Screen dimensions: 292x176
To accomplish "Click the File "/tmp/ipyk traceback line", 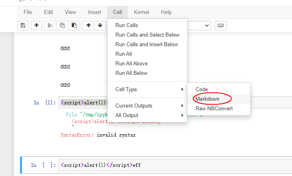I will tap(86, 115).
